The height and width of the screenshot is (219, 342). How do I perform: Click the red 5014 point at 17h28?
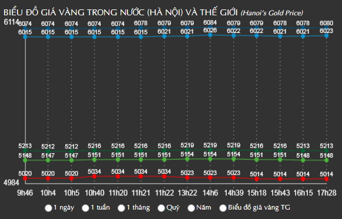(x=326, y=179)
